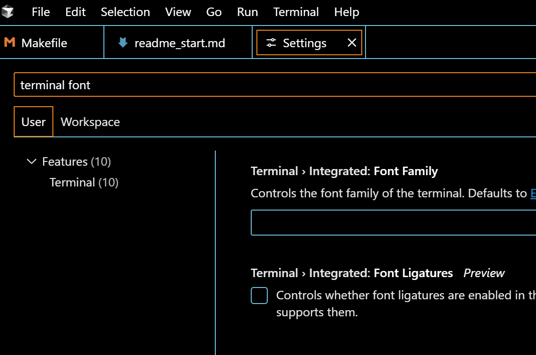Image resolution: width=536 pixels, height=355 pixels.
Task: Switch to the readme_start.md tab
Action: pyautogui.click(x=179, y=43)
